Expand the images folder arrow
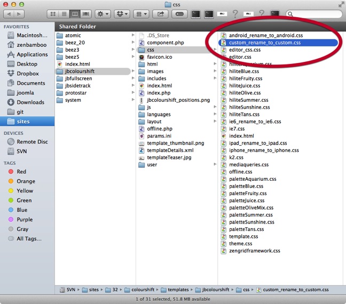 pyautogui.click(x=215, y=71)
